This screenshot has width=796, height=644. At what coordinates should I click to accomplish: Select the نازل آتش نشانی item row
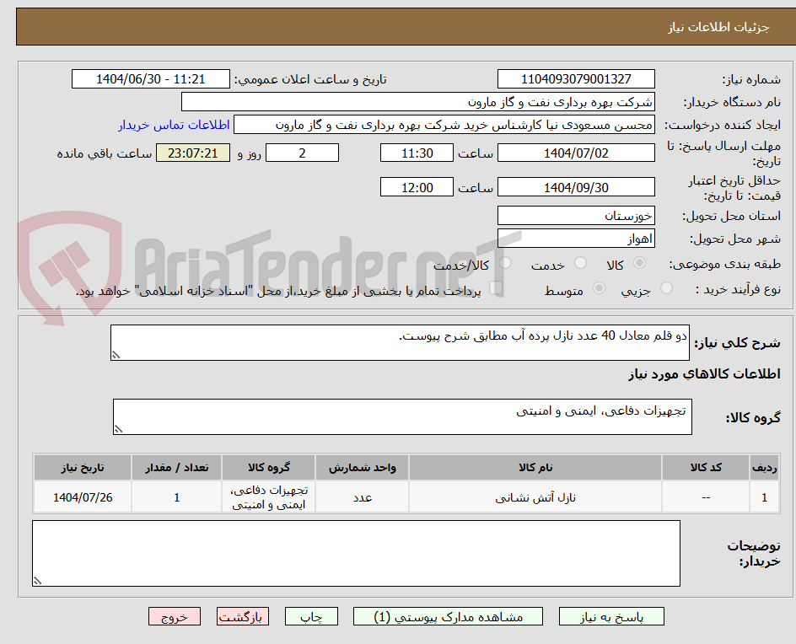[535, 496]
